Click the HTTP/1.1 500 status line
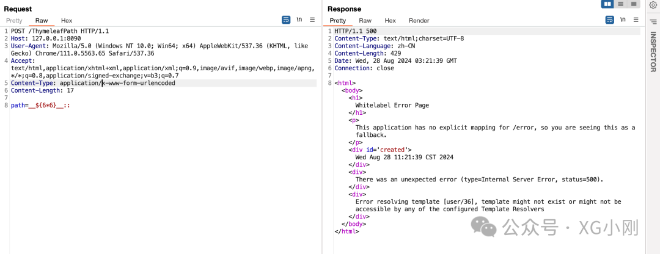 355,31
